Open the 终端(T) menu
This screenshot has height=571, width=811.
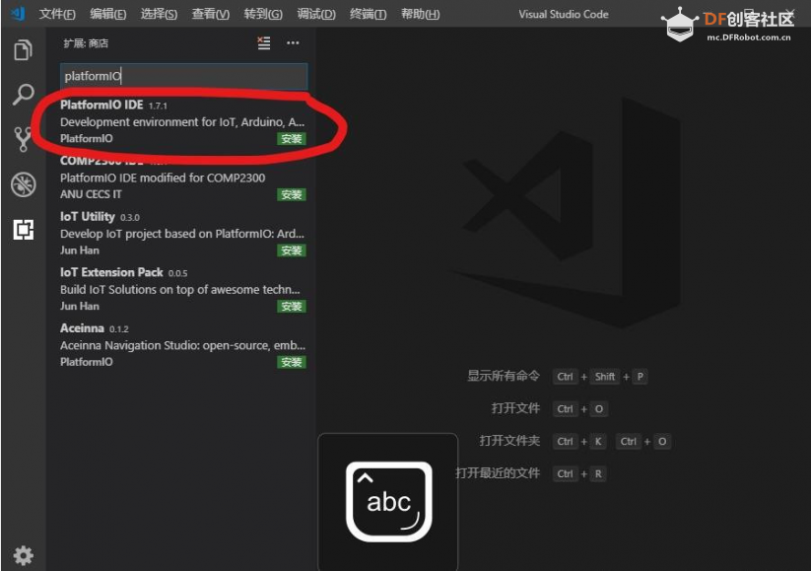point(368,14)
